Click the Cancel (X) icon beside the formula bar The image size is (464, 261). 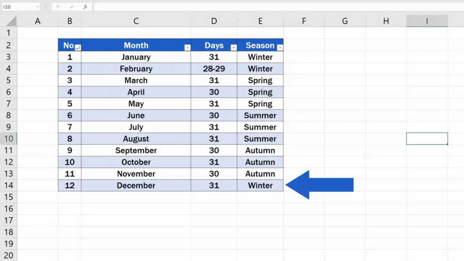[x=58, y=7]
